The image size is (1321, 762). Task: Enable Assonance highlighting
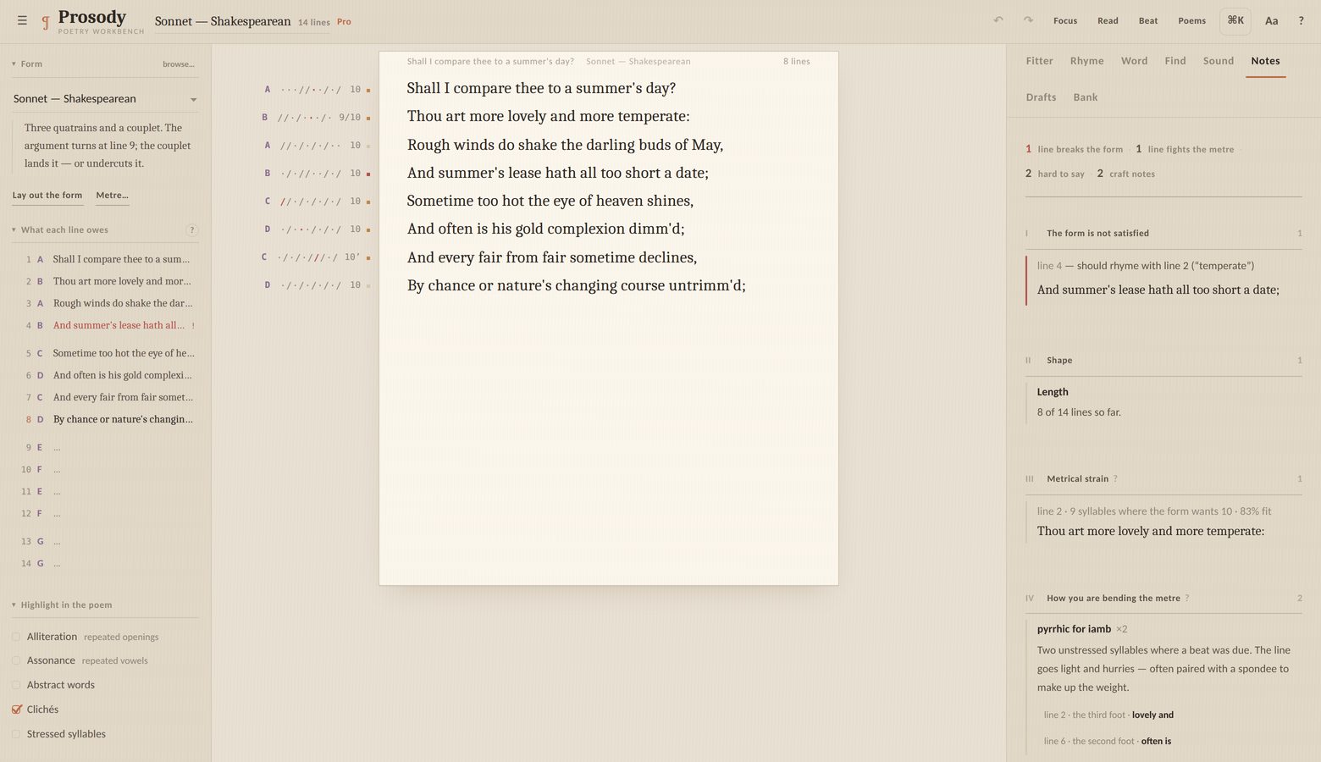click(x=16, y=660)
